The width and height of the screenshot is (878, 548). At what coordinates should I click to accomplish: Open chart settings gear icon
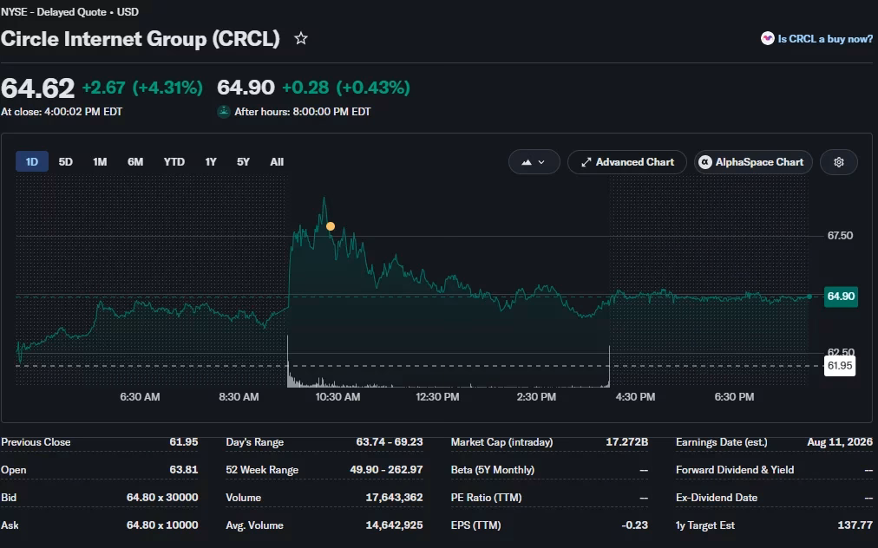pos(839,162)
